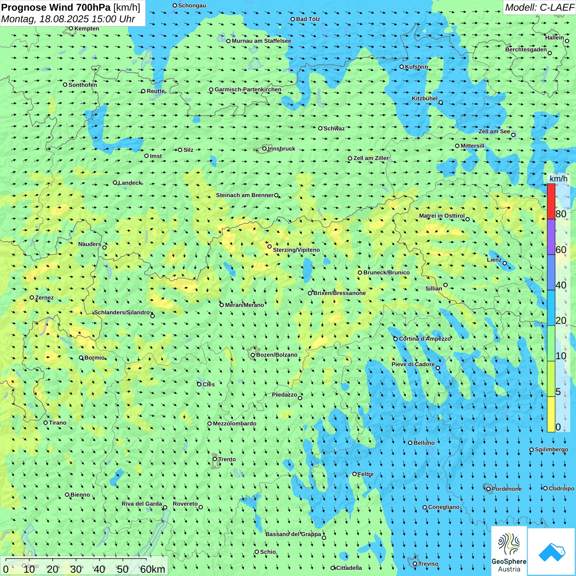Image resolution: width=576 pixels, height=576 pixels.
Task: Click the Sillian location dot
Action: pyautogui.click(x=446, y=285)
